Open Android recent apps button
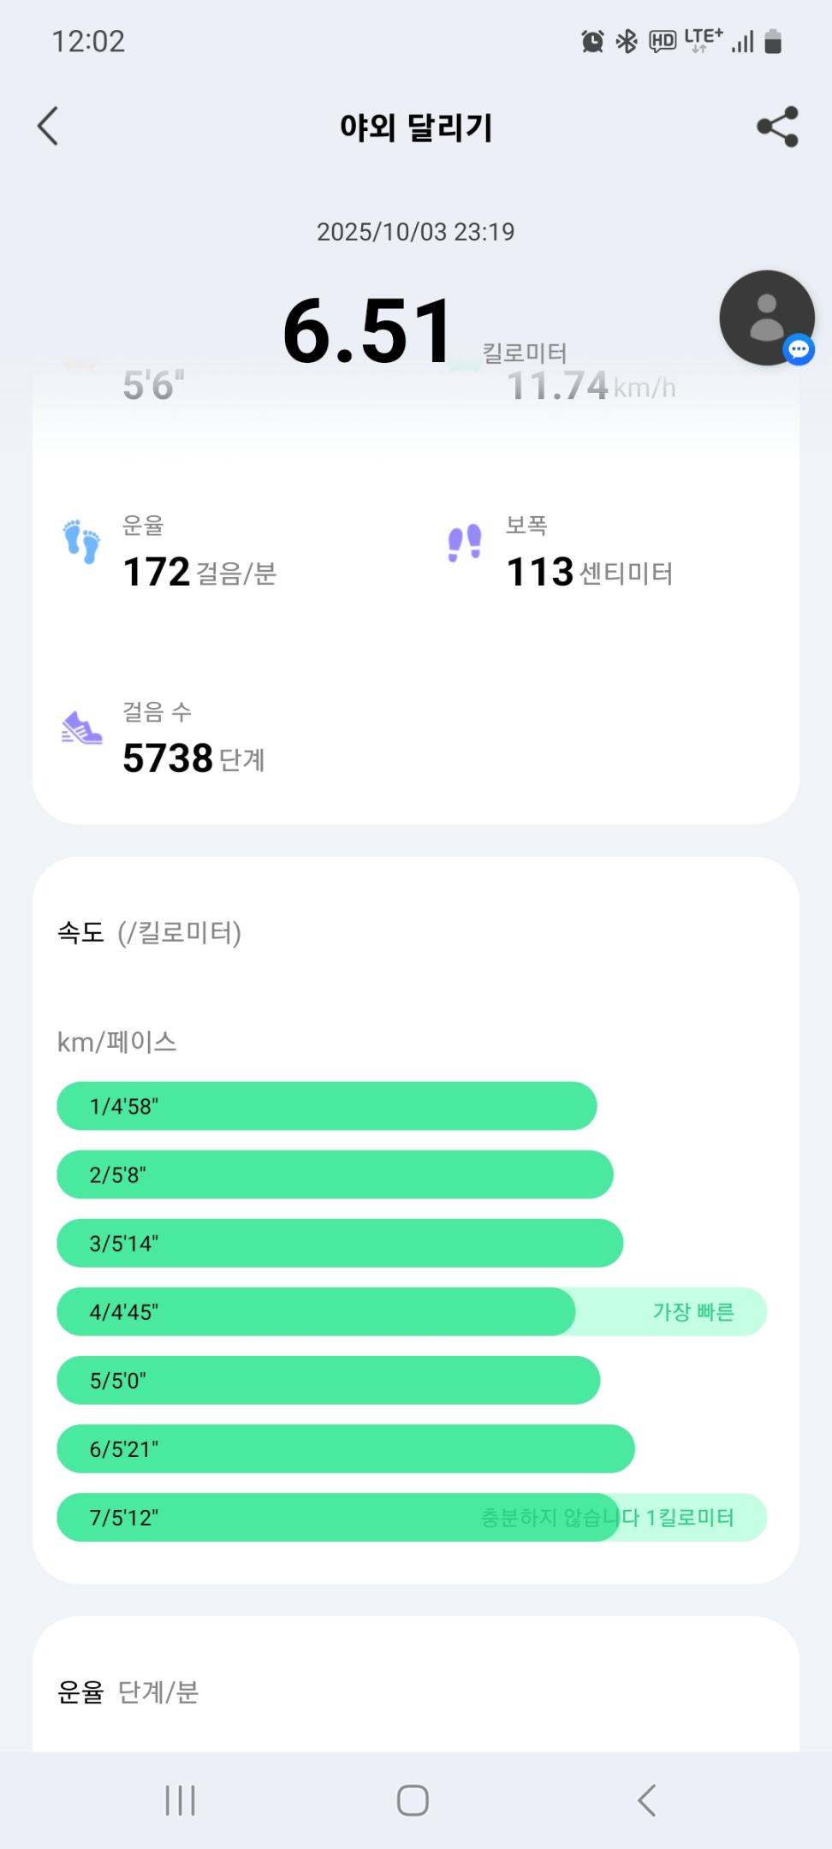 coord(180,1800)
